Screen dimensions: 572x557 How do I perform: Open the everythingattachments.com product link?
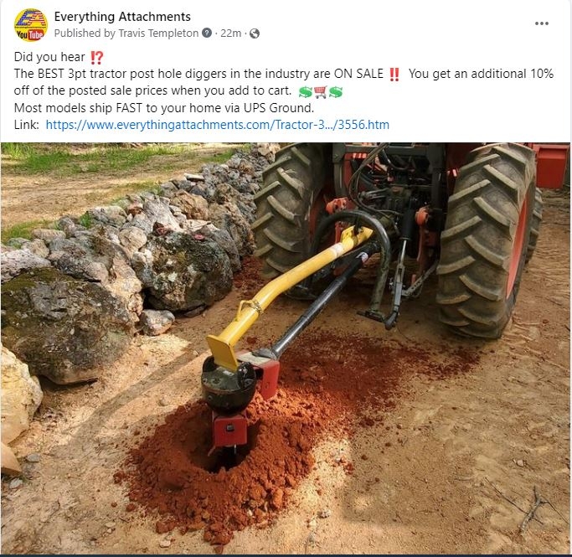click(218, 125)
